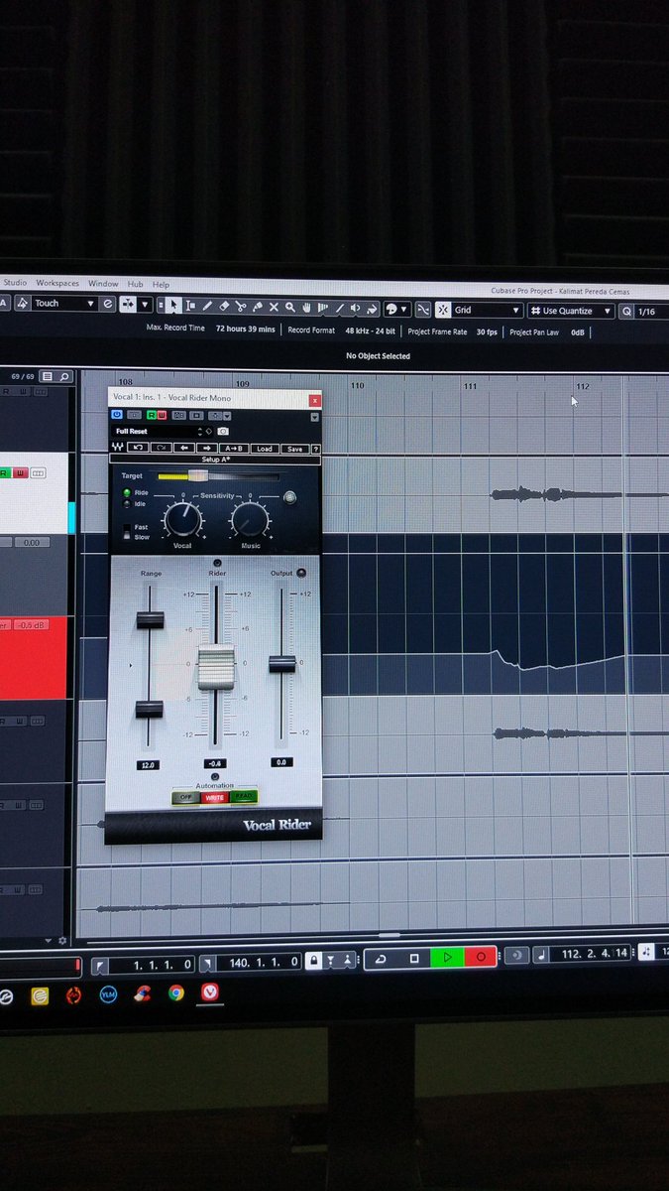
Task: Select the Play speaker tool
Action: pyautogui.click(x=356, y=308)
